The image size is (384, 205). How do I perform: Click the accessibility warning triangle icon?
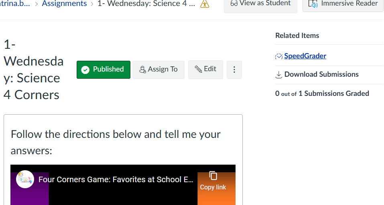tap(205, 4)
